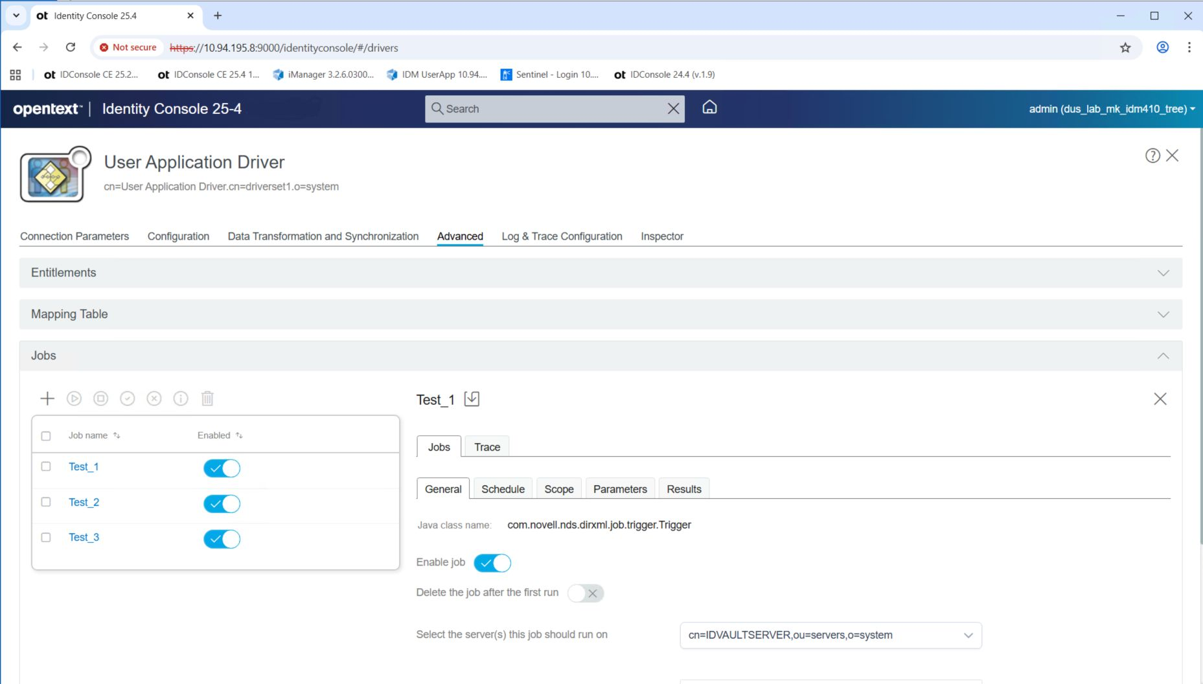
Task: Open the Results tab
Action: tap(684, 489)
